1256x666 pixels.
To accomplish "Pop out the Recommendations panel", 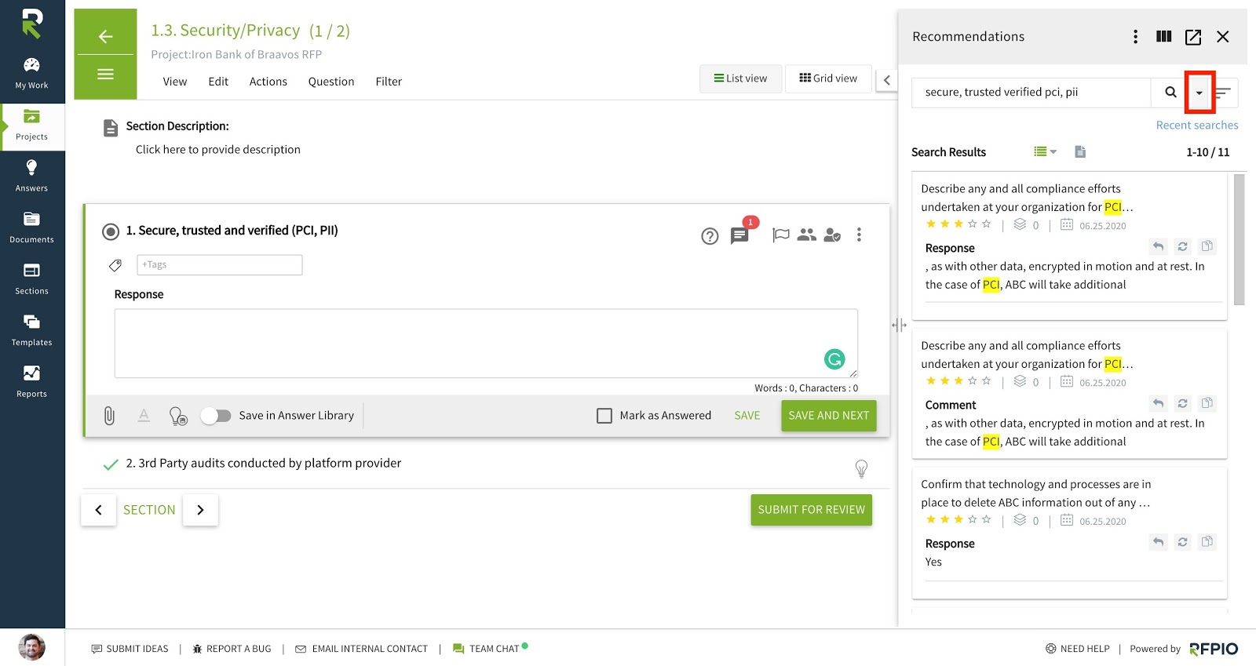I will (1193, 37).
